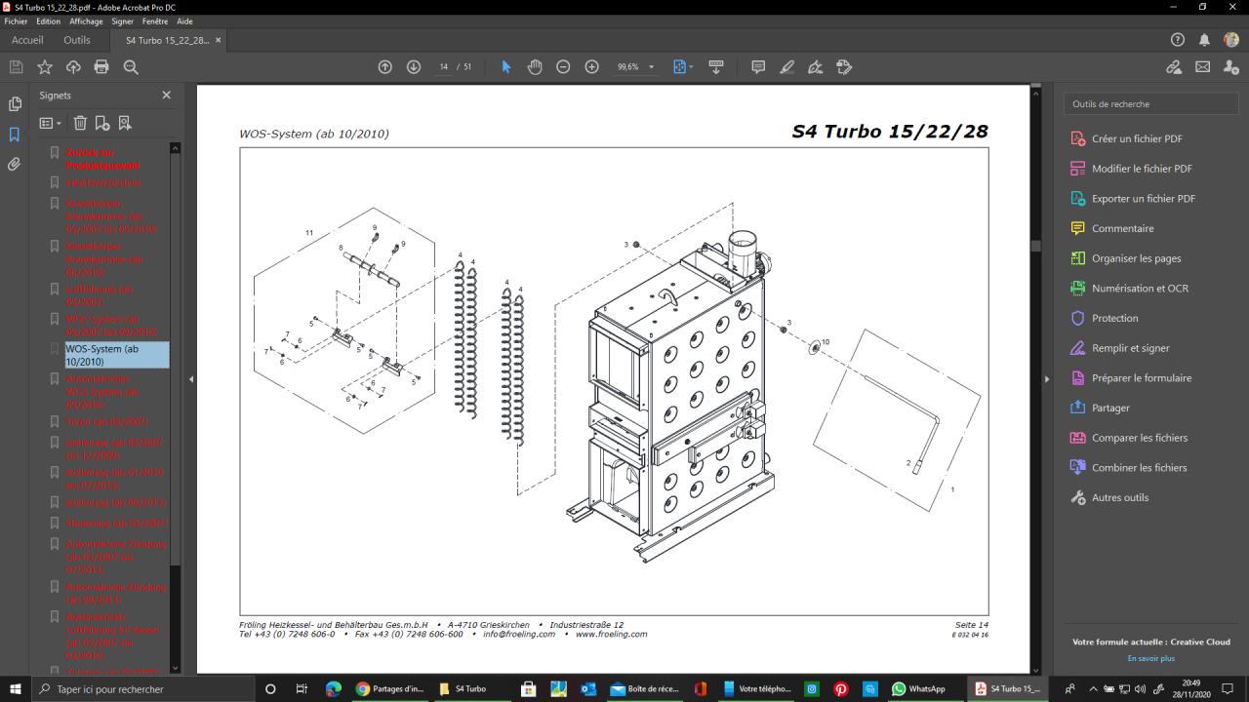This screenshot has width=1249, height=702.
Task: Close the S4 Turbo document tab
Action: [218, 40]
